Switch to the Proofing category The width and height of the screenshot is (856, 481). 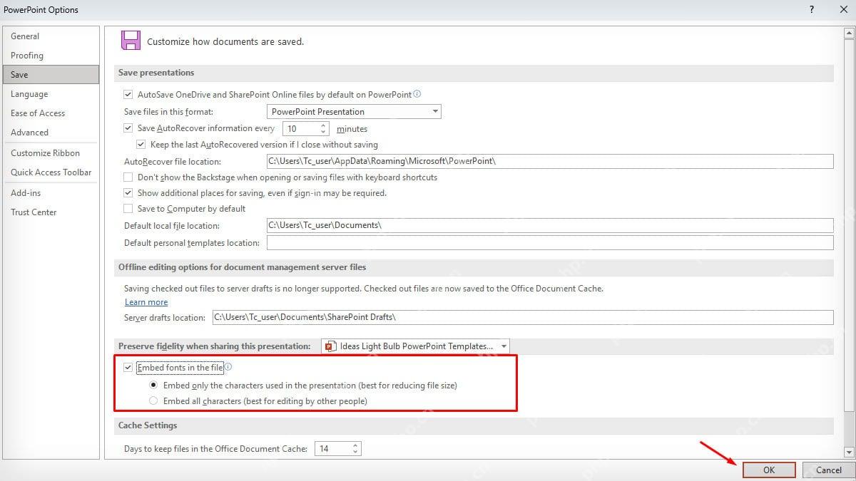(x=51, y=56)
